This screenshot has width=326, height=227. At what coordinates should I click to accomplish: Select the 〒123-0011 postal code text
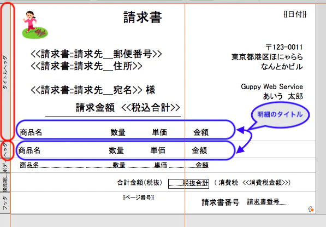pos(284,47)
